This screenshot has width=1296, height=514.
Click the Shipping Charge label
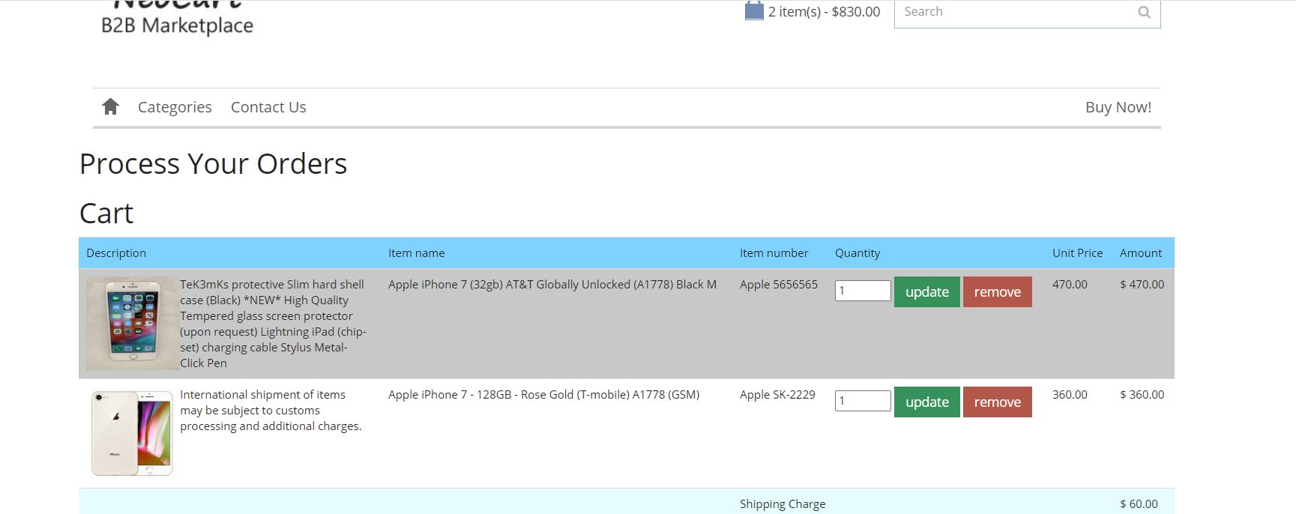pyautogui.click(x=783, y=504)
